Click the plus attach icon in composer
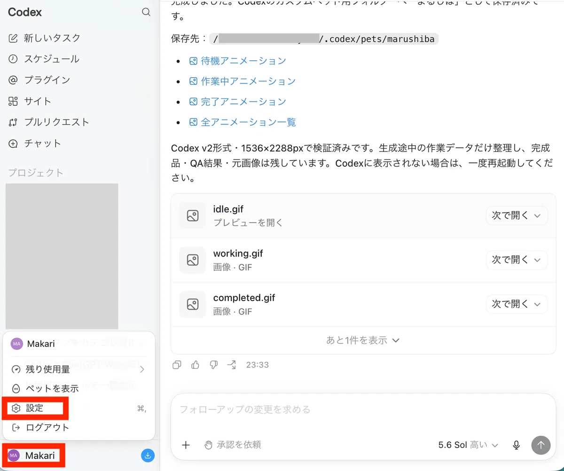Screen dimensions: 564x471 186,445
